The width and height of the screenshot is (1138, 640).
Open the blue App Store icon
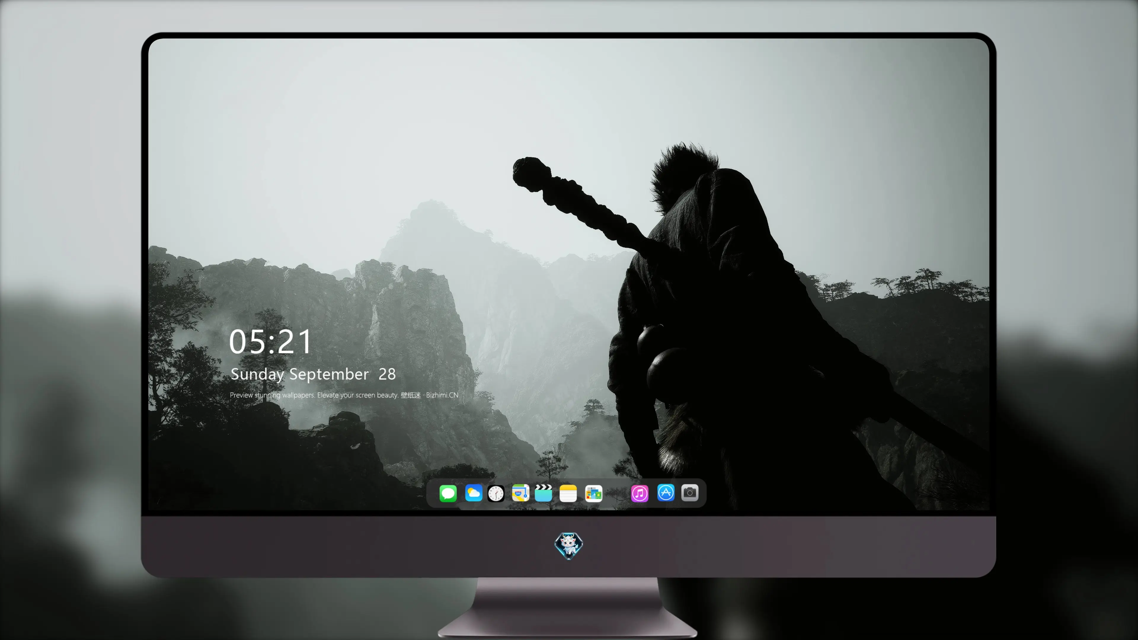click(666, 492)
